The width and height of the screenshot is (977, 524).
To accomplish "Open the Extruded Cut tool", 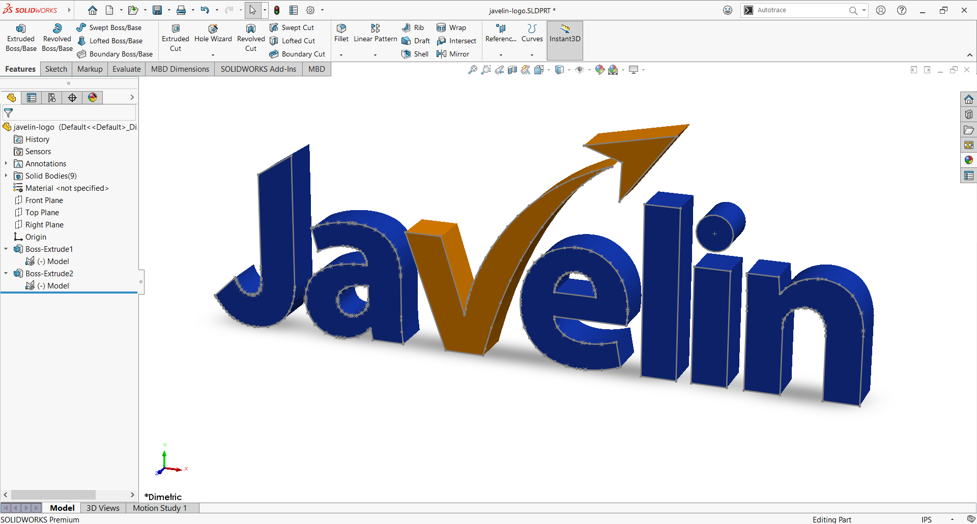I will [176, 38].
